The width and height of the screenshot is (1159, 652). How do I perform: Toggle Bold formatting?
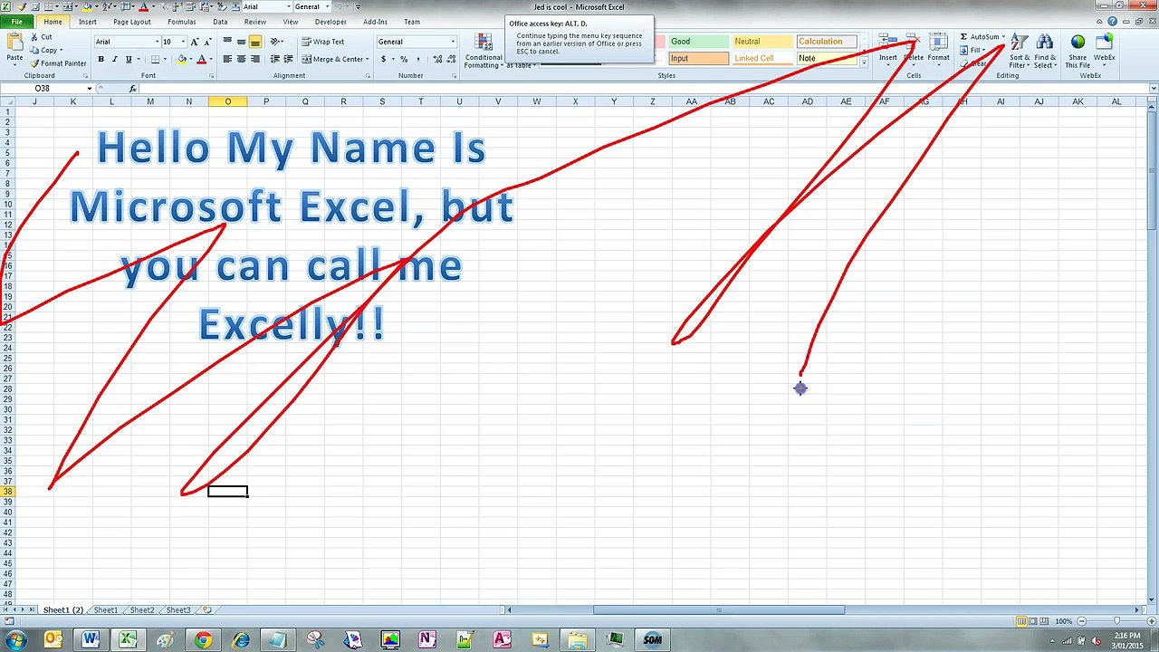point(101,59)
